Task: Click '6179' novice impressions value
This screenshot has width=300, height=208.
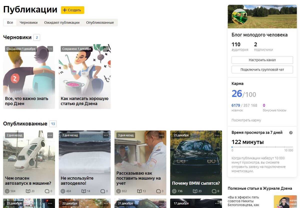Action: coord(236,105)
